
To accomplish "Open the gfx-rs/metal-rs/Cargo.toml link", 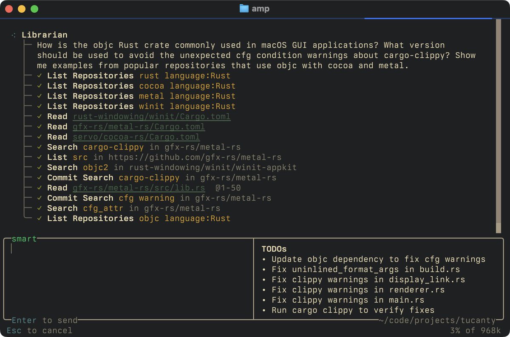I will pos(139,127).
